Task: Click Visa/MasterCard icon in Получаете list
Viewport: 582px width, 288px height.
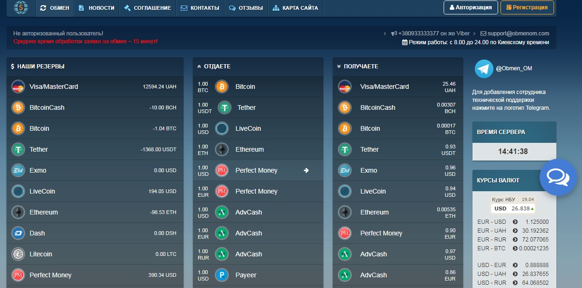Action: (x=345, y=87)
